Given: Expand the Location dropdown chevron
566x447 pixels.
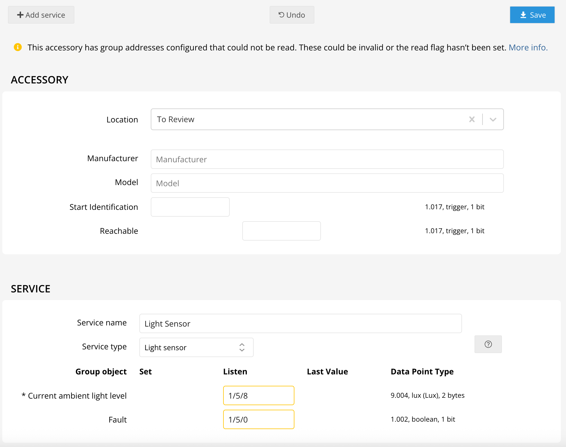Looking at the screenshot, I should (x=493, y=119).
